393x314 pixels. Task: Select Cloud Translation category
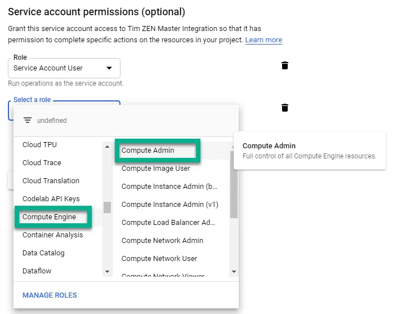point(58,181)
